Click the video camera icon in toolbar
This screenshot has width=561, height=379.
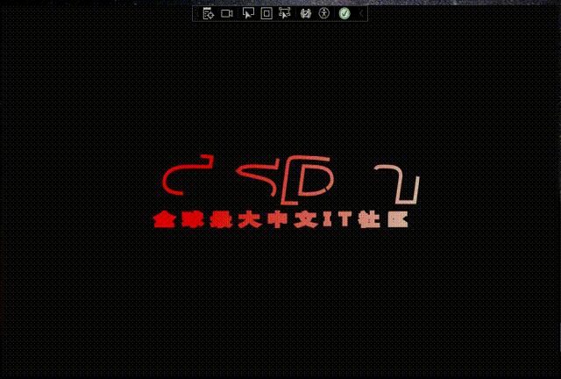coord(227,14)
